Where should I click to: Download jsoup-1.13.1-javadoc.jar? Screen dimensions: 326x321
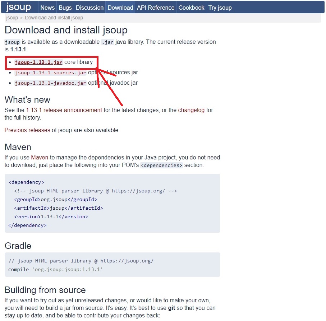pos(50,83)
